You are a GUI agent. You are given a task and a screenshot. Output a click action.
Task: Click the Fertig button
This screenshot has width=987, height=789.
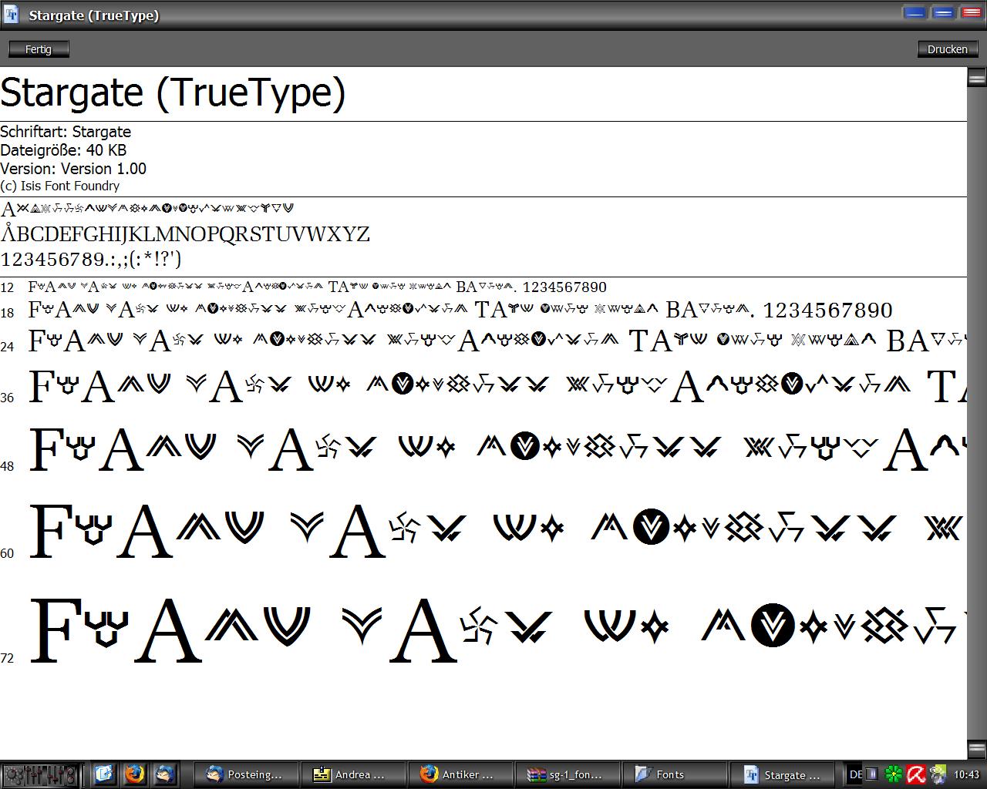pos(39,49)
